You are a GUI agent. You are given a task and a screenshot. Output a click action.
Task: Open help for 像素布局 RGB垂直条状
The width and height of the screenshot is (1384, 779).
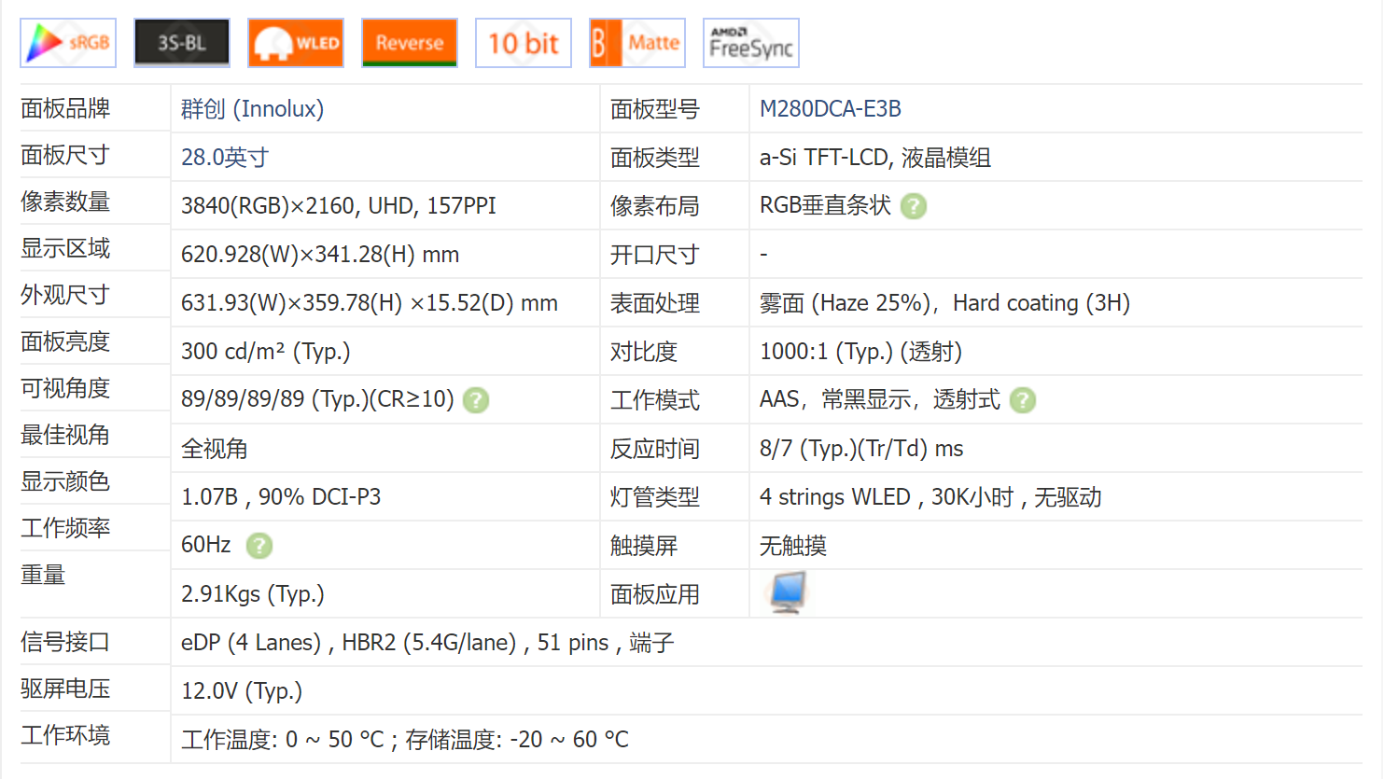coord(914,206)
